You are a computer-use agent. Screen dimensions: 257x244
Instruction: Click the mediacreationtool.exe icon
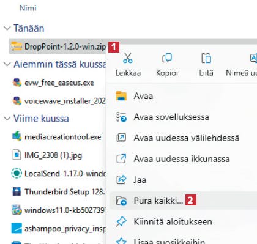click(x=17, y=136)
